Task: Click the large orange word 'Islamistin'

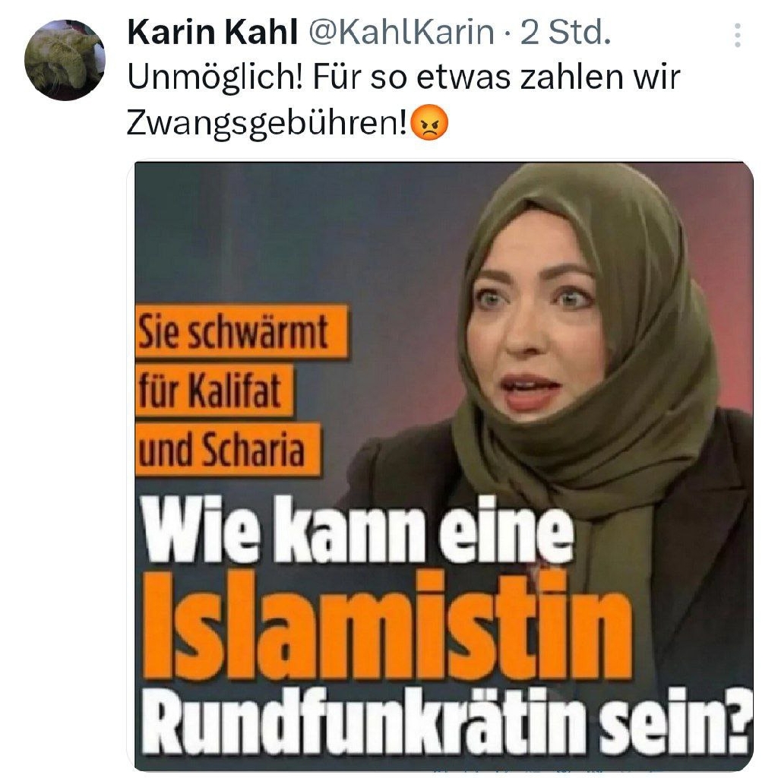Action: [x=387, y=625]
